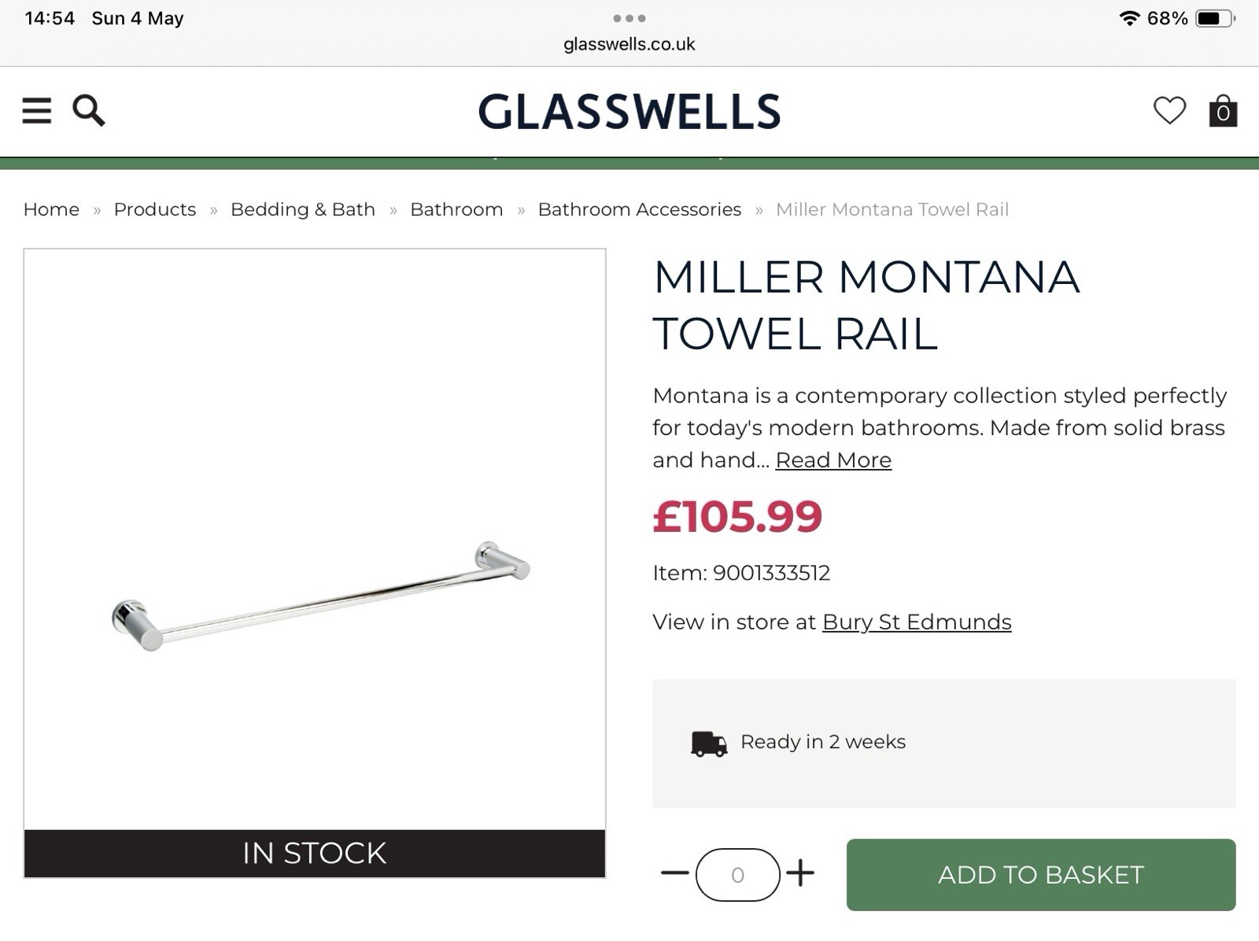The height and width of the screenshot is (941, 1259).
Task: Click the quantity input field
Action: point(737,875)
